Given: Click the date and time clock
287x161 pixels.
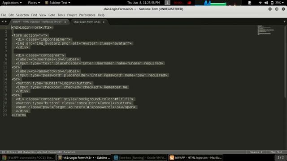Looking at the screenshot, I should click(x=143, y=3).
